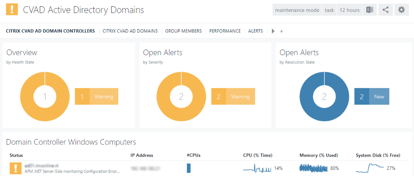Click the CVAD Active Directory Domains title

83,10
